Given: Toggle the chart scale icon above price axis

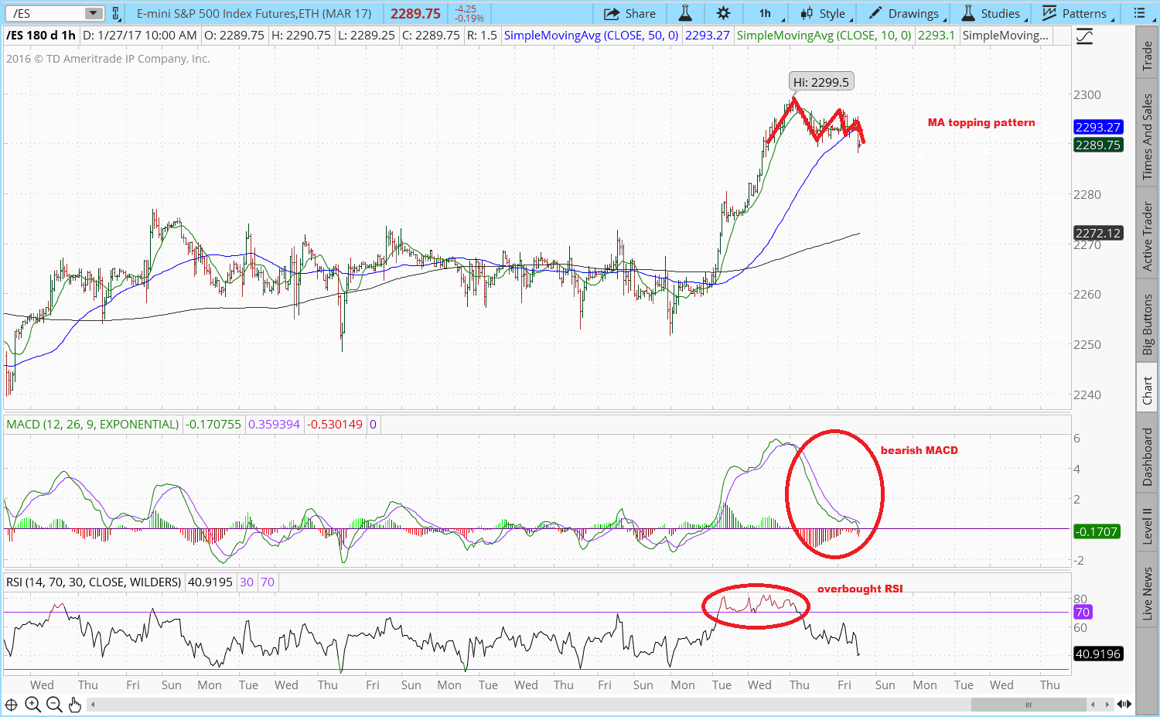Looking at the screenshot, I should pos(1084,36).
